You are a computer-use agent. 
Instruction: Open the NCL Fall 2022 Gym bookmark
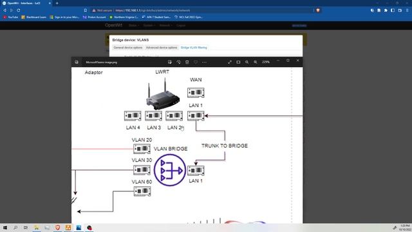[x=189, y=17]
